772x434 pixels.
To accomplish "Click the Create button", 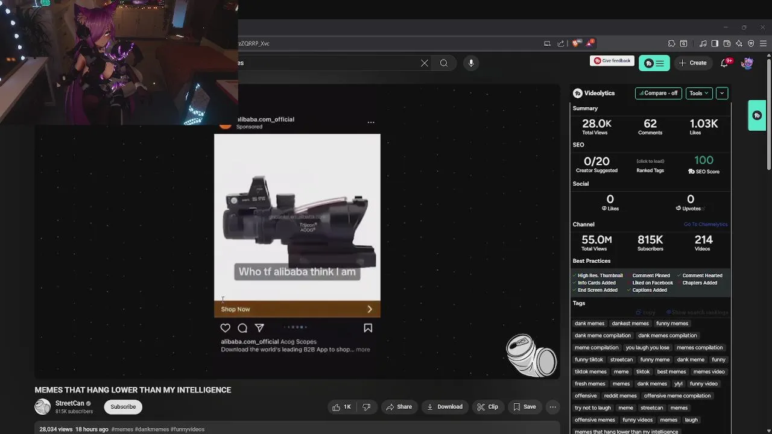I will click(x=692, y=63).
